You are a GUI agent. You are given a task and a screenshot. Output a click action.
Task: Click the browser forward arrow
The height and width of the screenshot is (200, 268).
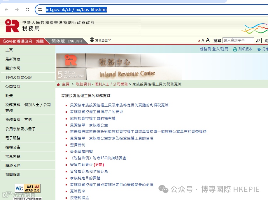(17, 10)
